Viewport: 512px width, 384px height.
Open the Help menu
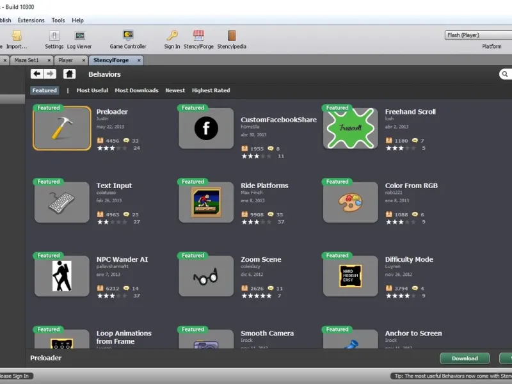pos(77,20)
